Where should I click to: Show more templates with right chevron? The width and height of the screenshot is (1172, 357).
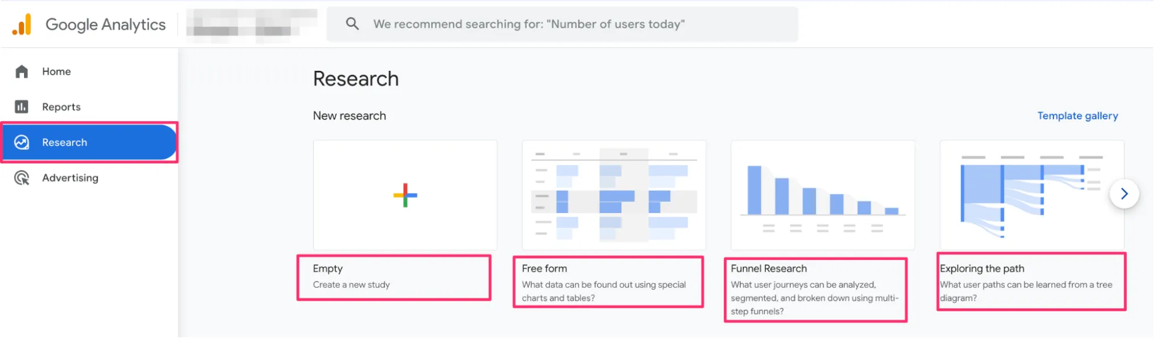click(1124, 194)
